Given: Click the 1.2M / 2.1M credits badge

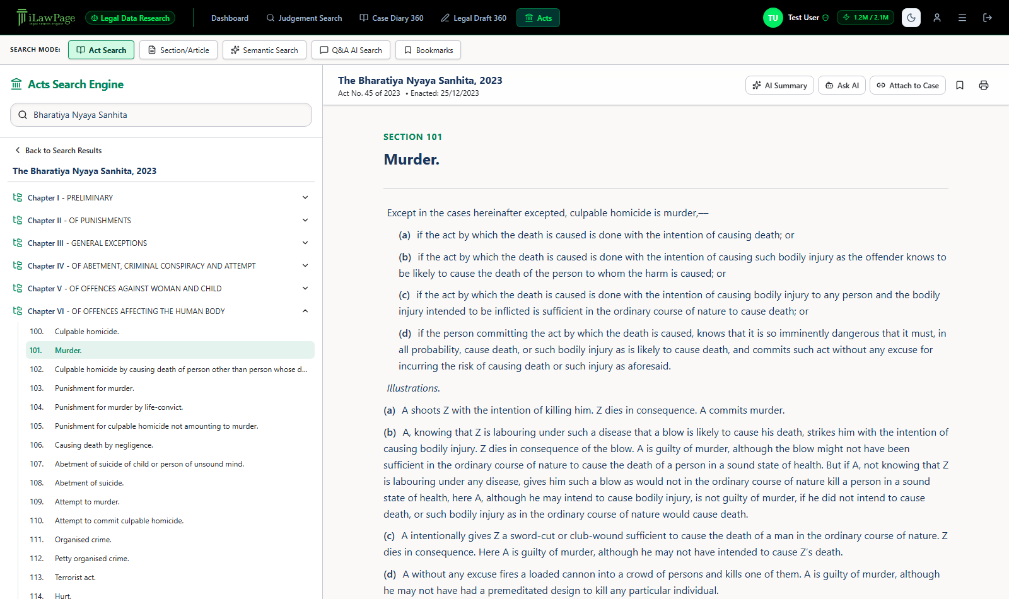Looking at the screenshot, I should point(865,18).
